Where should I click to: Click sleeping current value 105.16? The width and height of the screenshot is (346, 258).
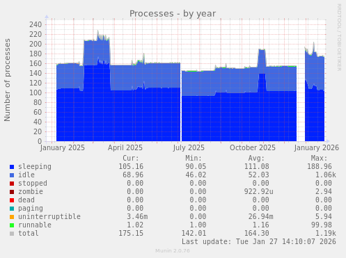point(131,167)
